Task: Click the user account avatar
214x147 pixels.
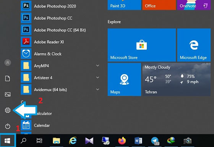Action: [x=8, y=63]
